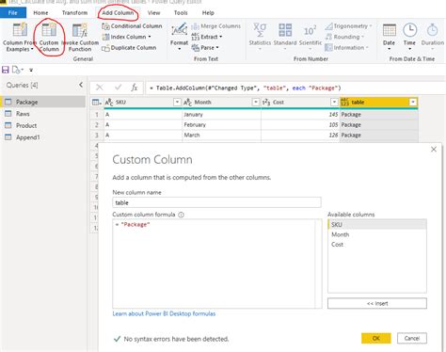Screen dimensions: 446x352
Task: Open quick access toolbar customize arrow
Action: tap(31, 70)
